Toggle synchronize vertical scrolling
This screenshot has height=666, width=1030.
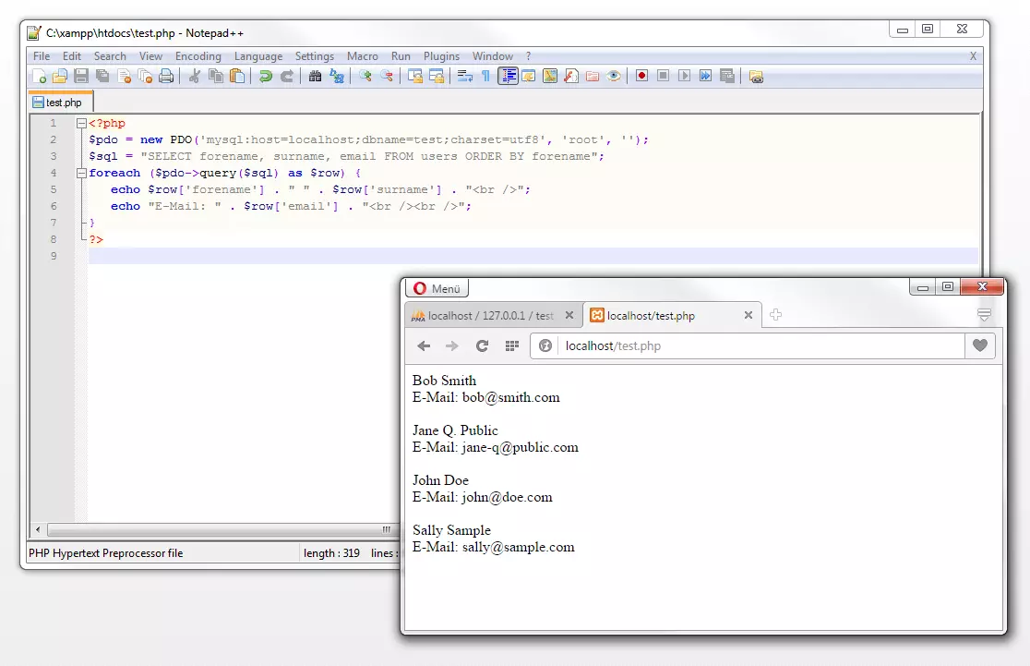click(x=417, y=76)
